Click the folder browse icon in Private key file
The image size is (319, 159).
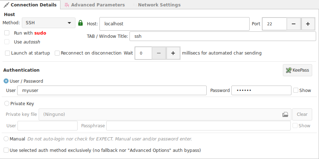[x=285, y=114]
